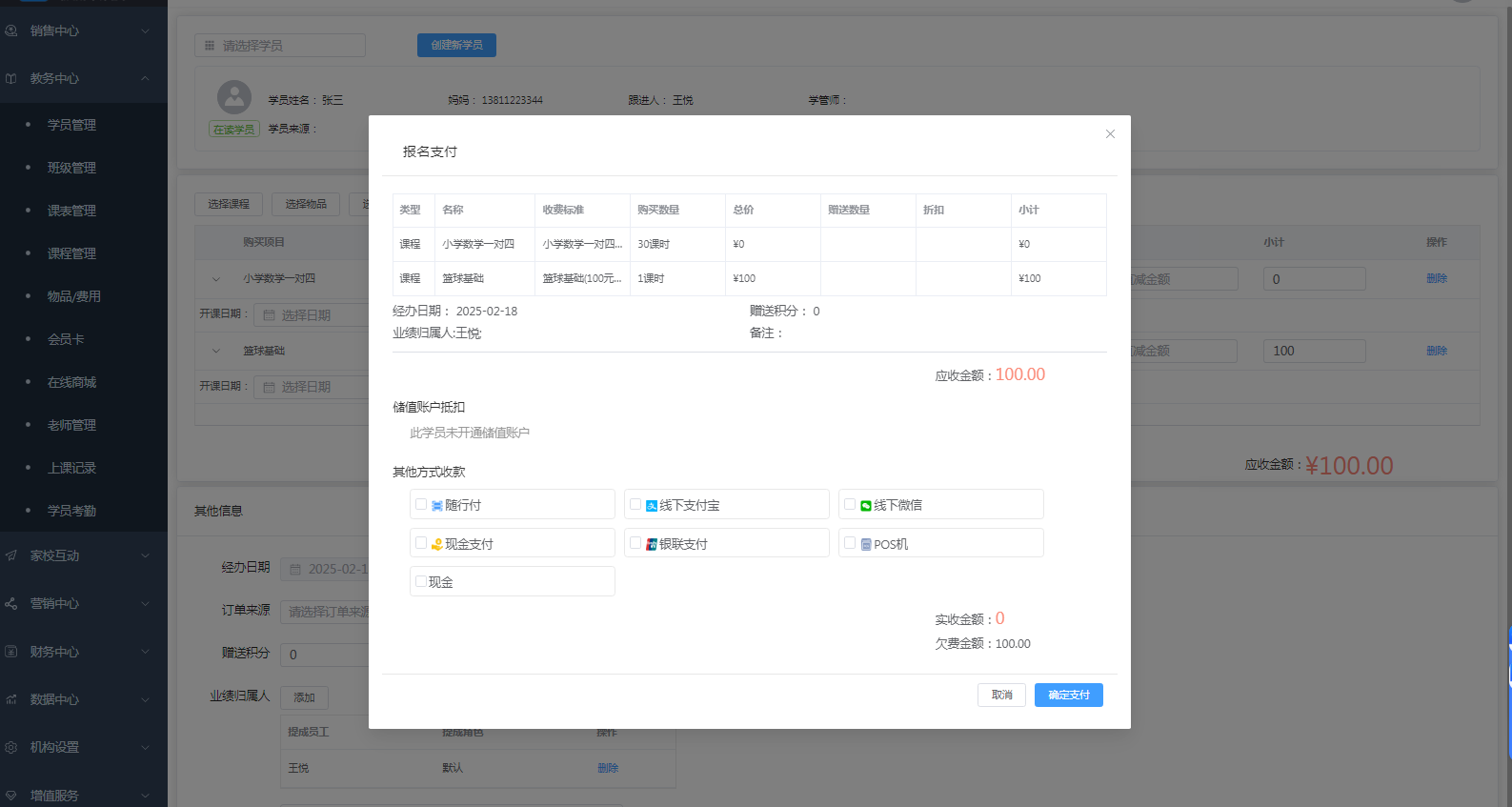Check the 随行付 payment option

(421, 504)
